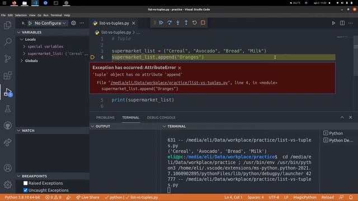Switch to the PROBLEMS tab

coord(105,118)
